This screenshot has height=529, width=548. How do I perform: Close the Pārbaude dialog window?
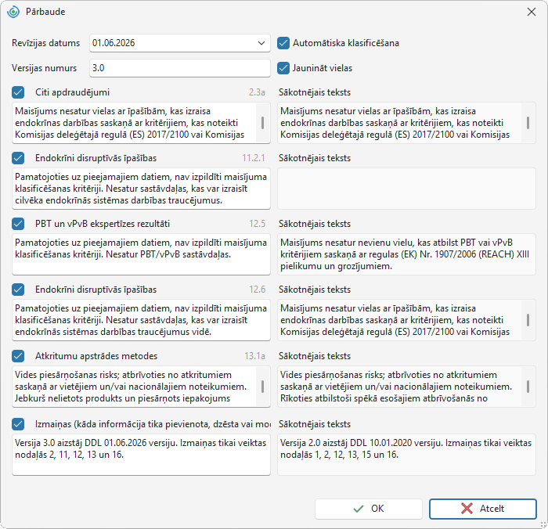[x=532, y=12]
